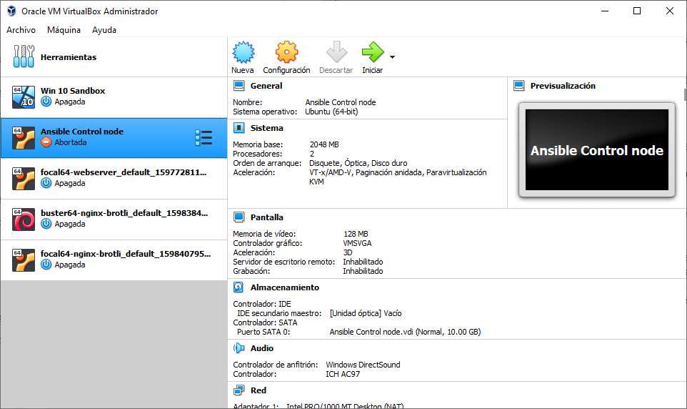This screenshot has width=687, height=409.
Task: Click the Nueva toolbar icon
Action: (244, 52)
